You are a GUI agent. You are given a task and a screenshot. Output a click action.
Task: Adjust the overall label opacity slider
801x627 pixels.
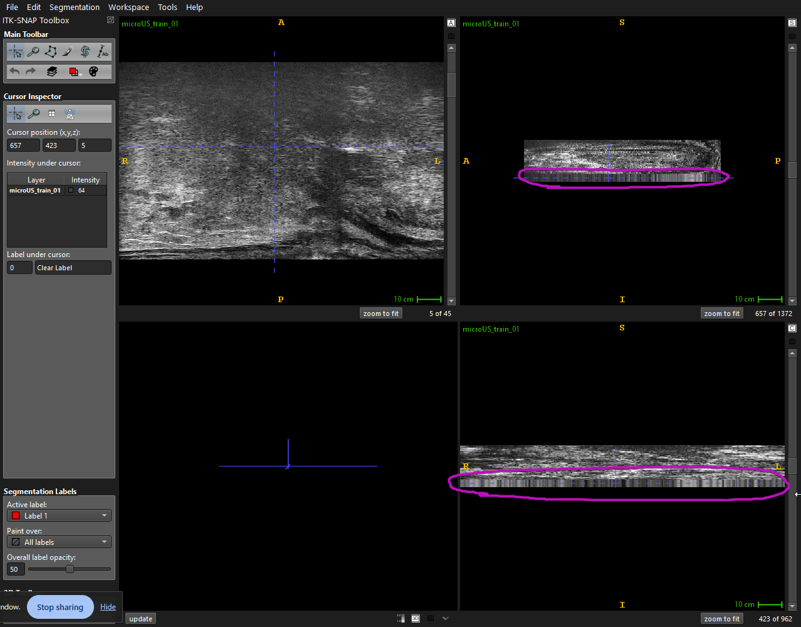pos(70,569)
